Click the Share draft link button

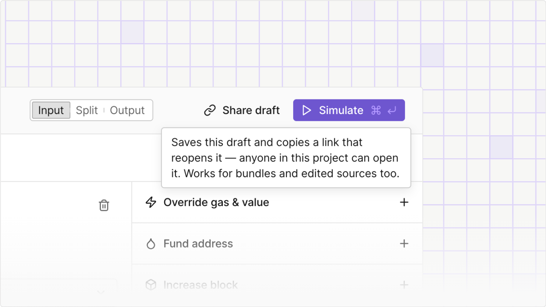pyautogui.click(x=242, y=110)
